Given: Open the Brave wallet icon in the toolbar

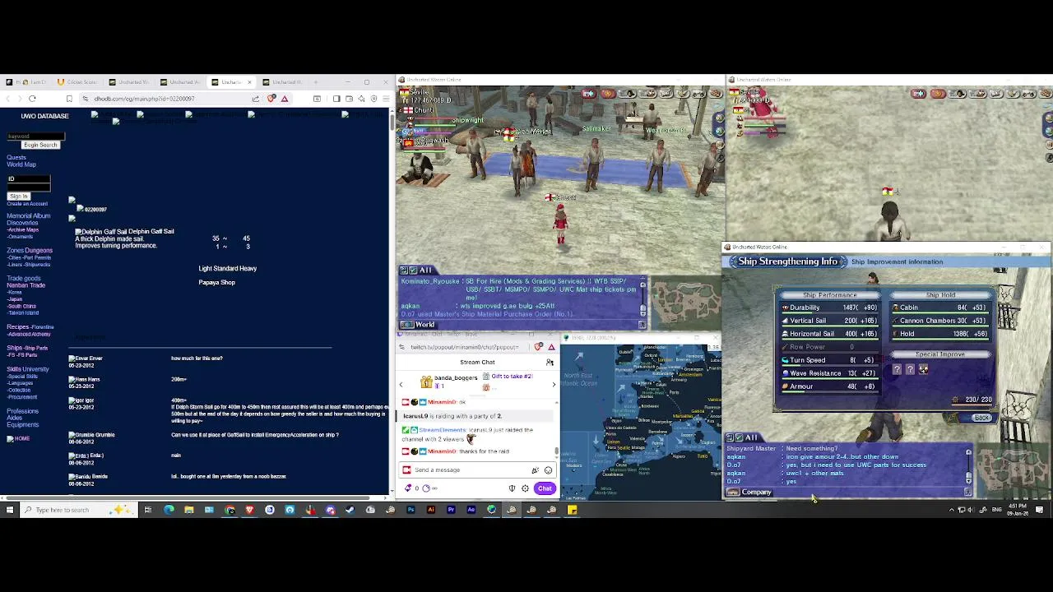Looking at the screenshot, I should pyautogui.click(x=349, y=99).
